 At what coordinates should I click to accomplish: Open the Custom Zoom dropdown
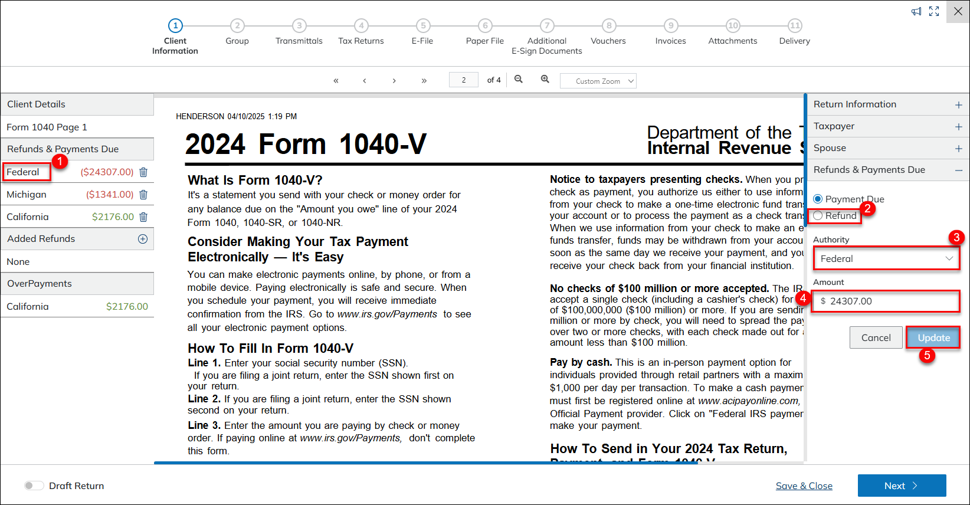pos(598,81)
